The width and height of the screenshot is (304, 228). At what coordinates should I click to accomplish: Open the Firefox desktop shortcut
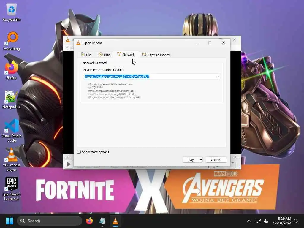click(x=12, y=70)
